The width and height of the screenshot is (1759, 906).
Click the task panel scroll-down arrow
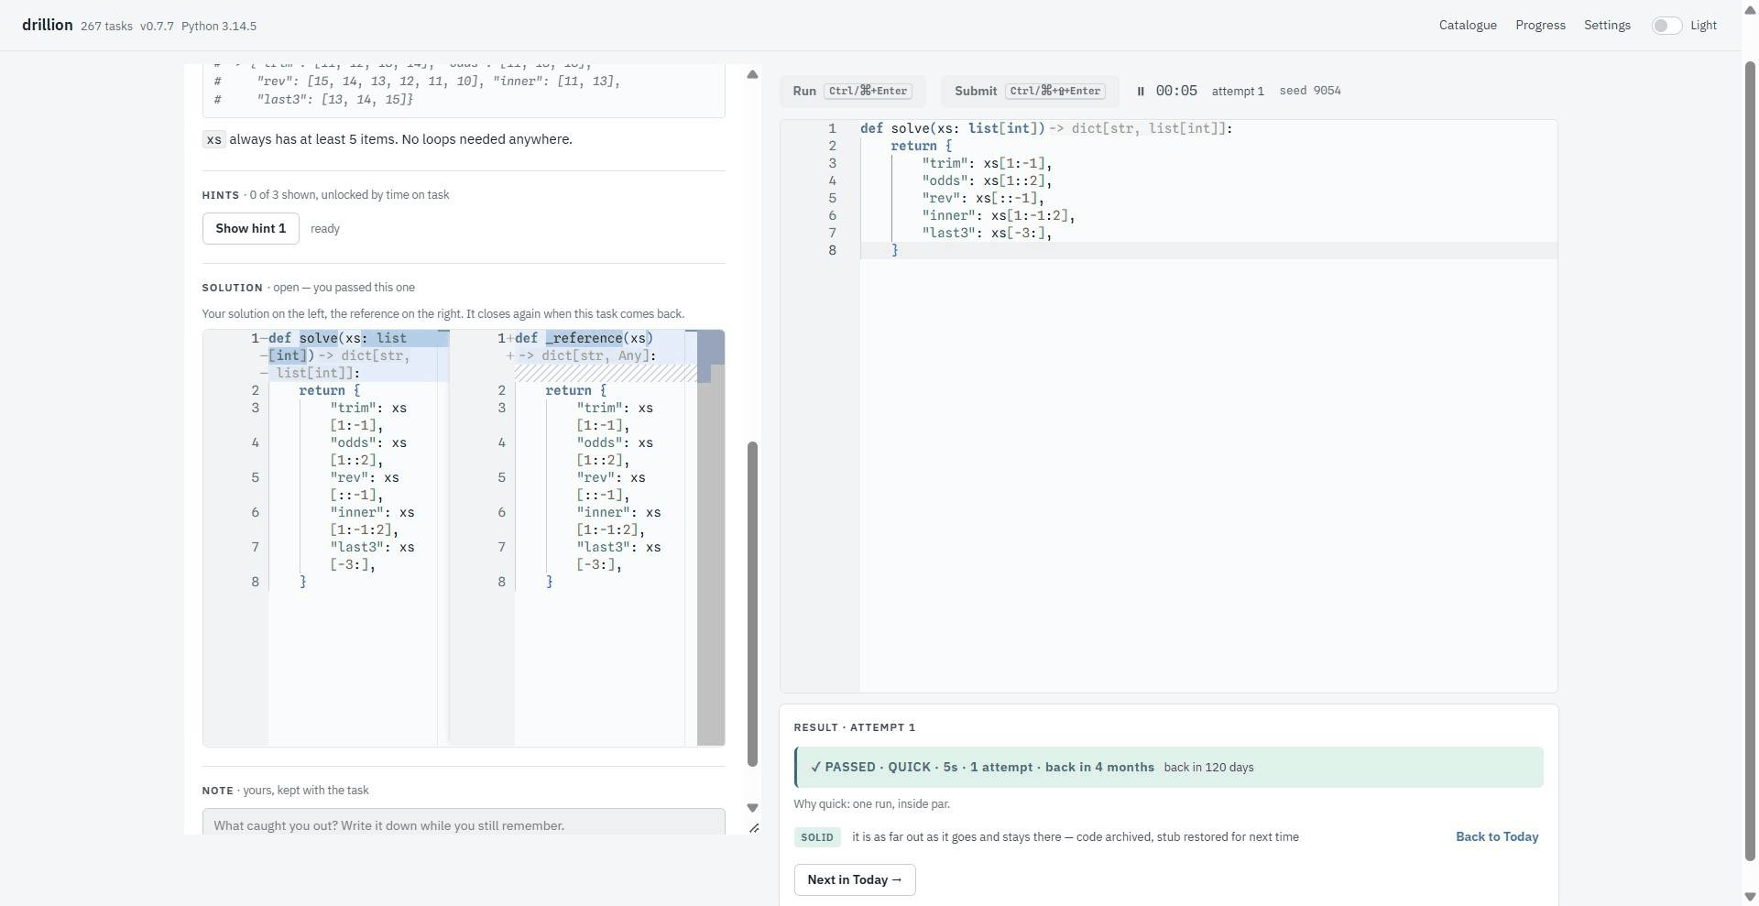pos(752,808)
